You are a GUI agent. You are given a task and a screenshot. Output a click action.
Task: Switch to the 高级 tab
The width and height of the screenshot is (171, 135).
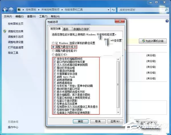coord(66,29)
